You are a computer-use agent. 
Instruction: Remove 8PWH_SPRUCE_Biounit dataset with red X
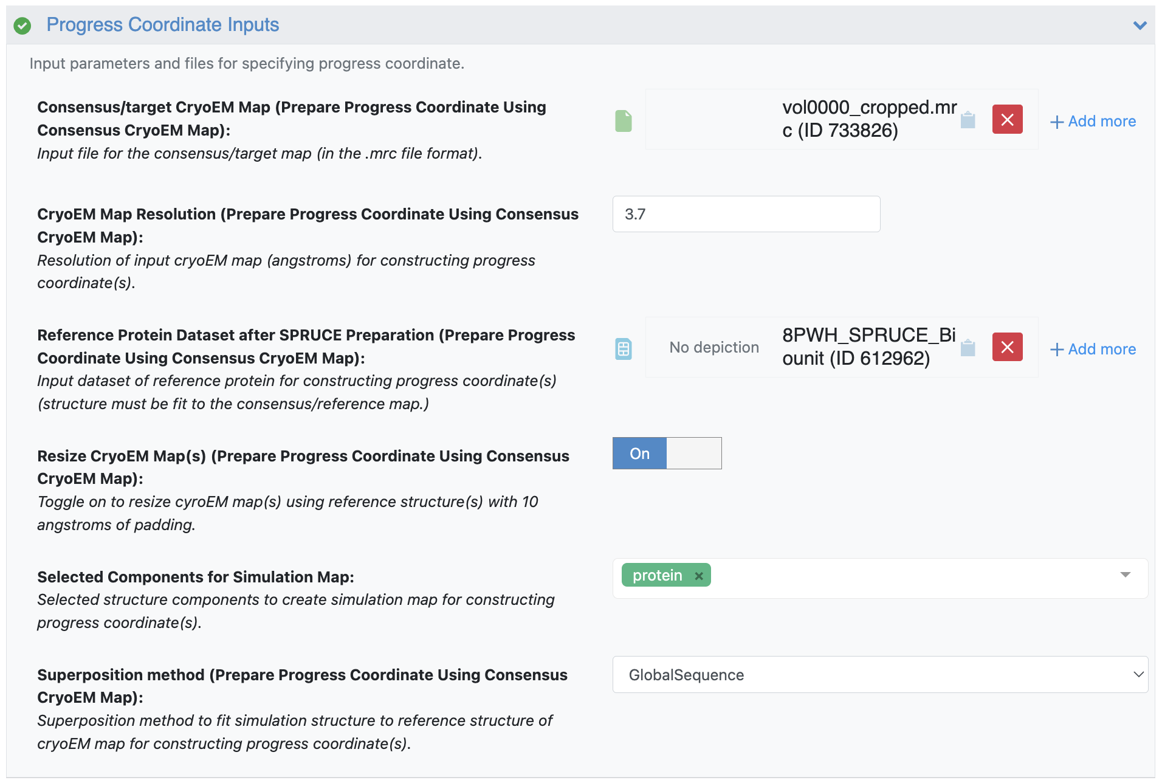tap(1007, 347)
